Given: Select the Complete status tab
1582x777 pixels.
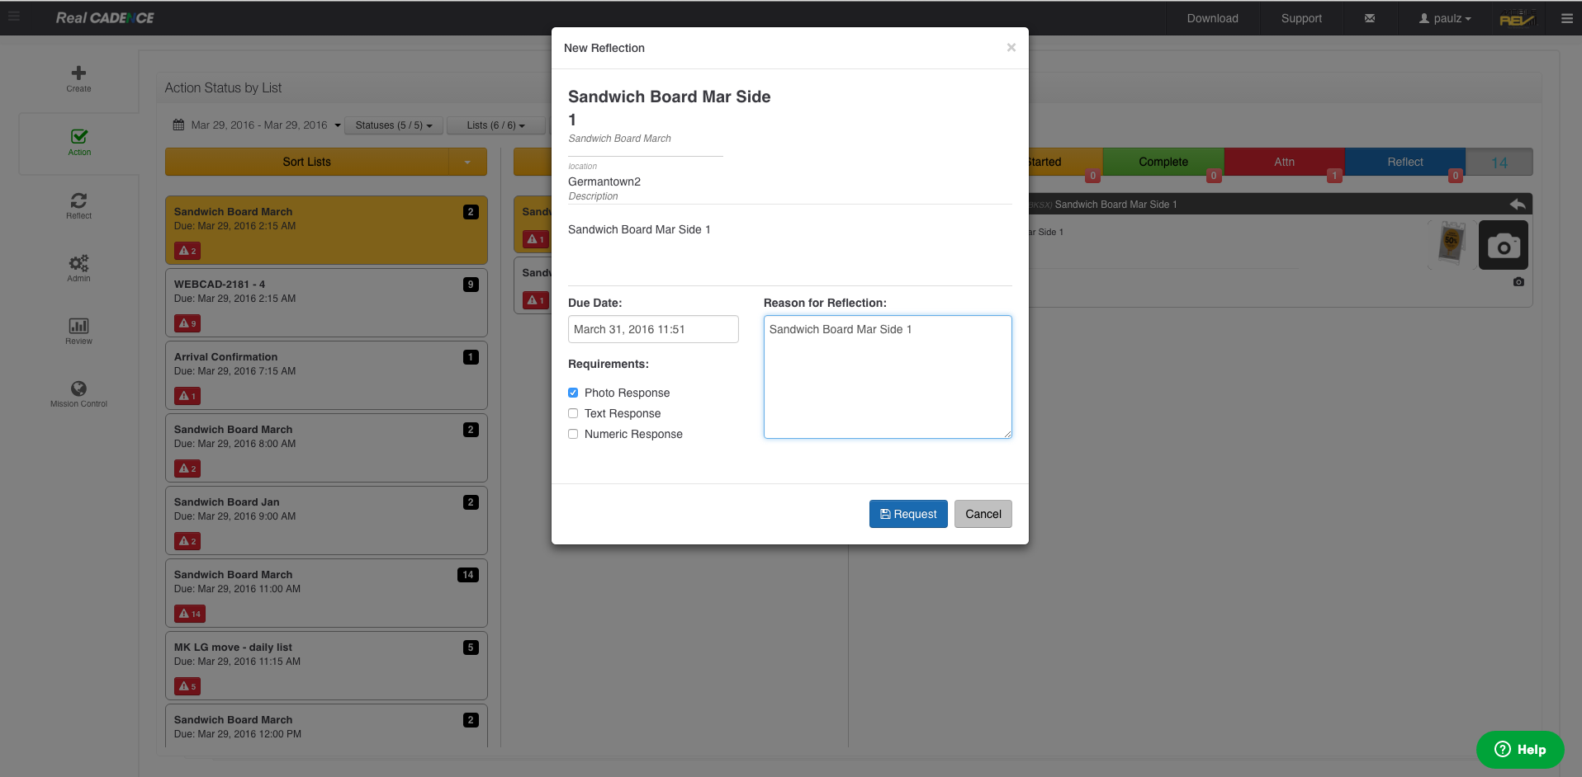Looking at the screenshot, I should [x=1163, y=162].
